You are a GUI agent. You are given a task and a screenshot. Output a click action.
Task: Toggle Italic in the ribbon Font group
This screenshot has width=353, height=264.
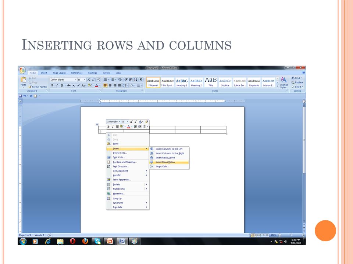(57, 85)
